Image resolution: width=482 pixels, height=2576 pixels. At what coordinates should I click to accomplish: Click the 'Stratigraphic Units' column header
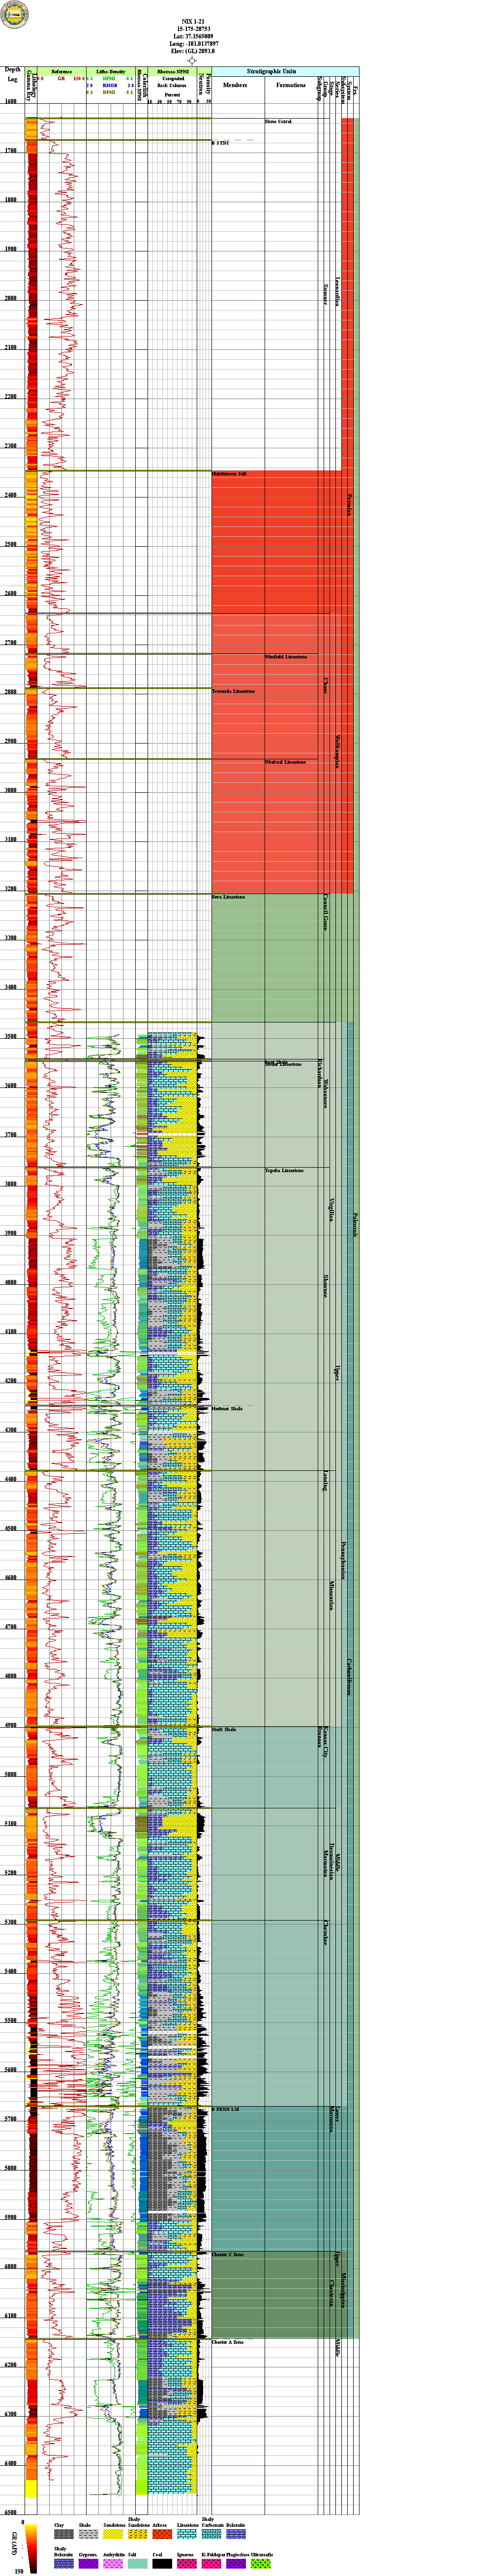[x=271, y=71]
